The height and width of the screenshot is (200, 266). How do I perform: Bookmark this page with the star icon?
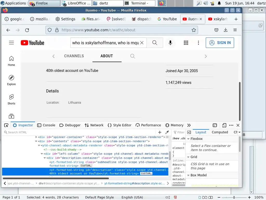(x=194, y=30)
